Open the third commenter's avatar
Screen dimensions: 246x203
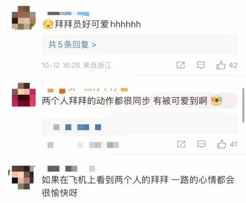point(23,178)
